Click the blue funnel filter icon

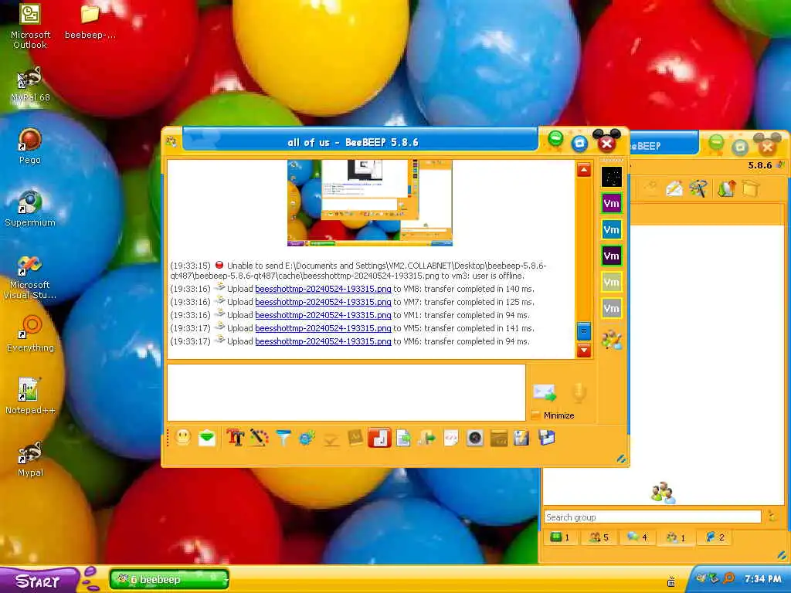(283, 438)
